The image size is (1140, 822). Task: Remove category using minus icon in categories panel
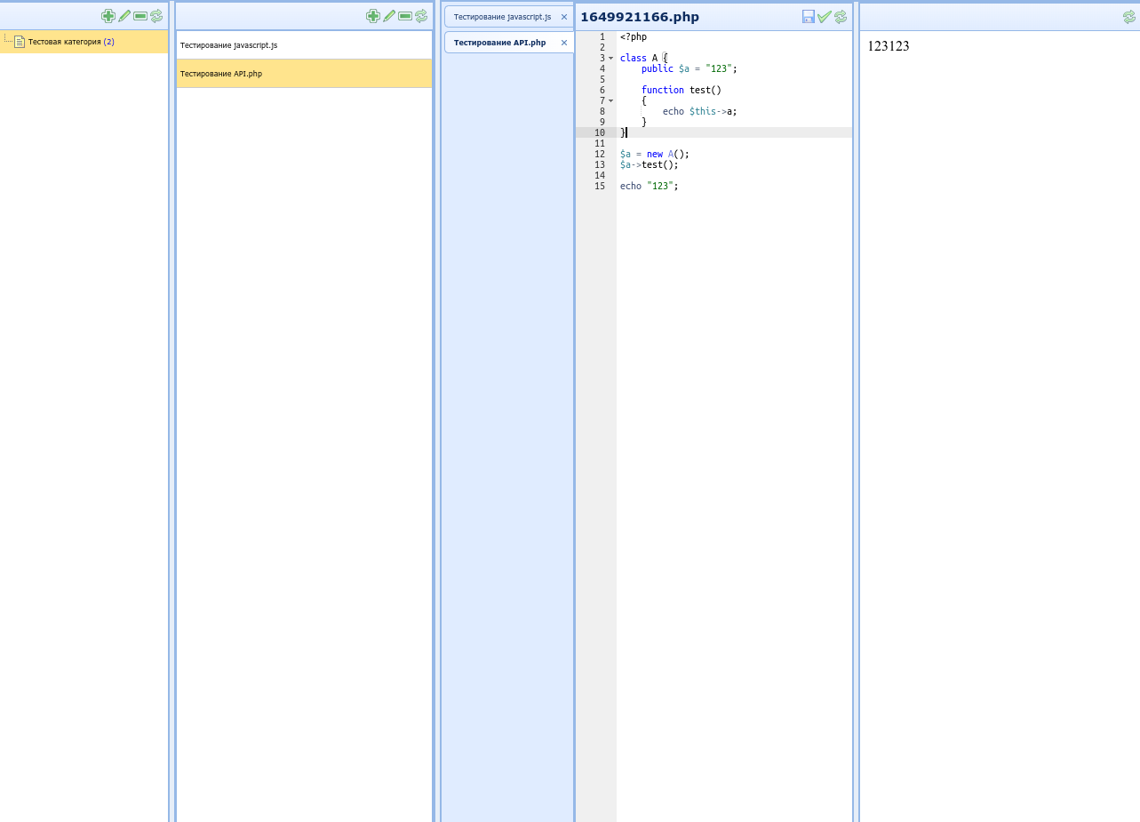click(140, 16)
